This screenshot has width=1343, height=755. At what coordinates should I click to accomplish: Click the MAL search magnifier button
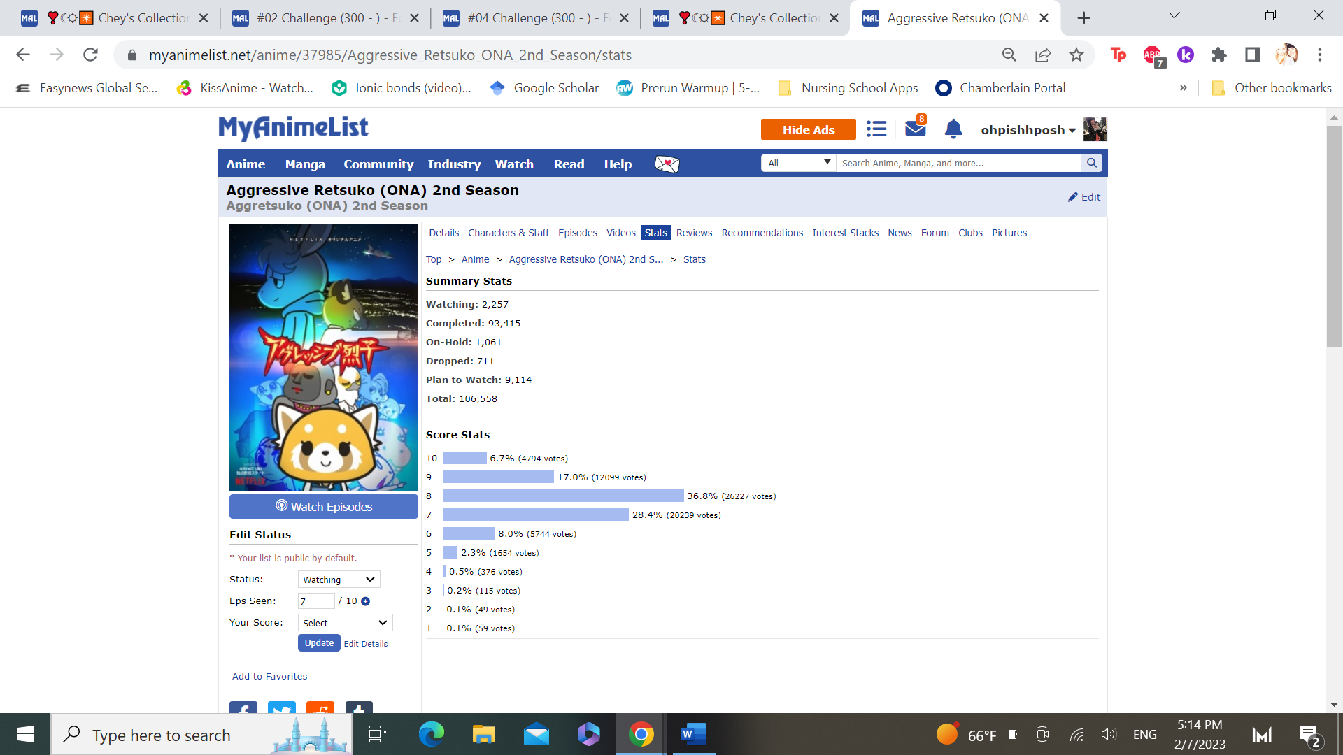tap(1091, 163)
